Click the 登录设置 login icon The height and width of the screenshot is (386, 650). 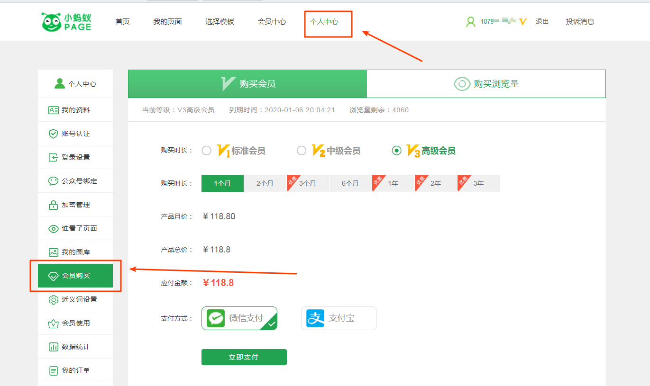[x=54, y=157]
